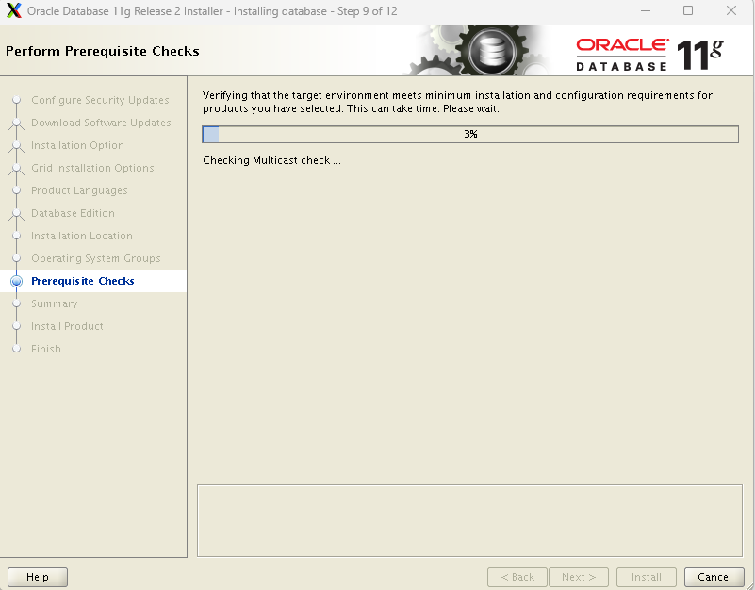
Task: Select Summary step in sidebar
Action: coord(55,303)
